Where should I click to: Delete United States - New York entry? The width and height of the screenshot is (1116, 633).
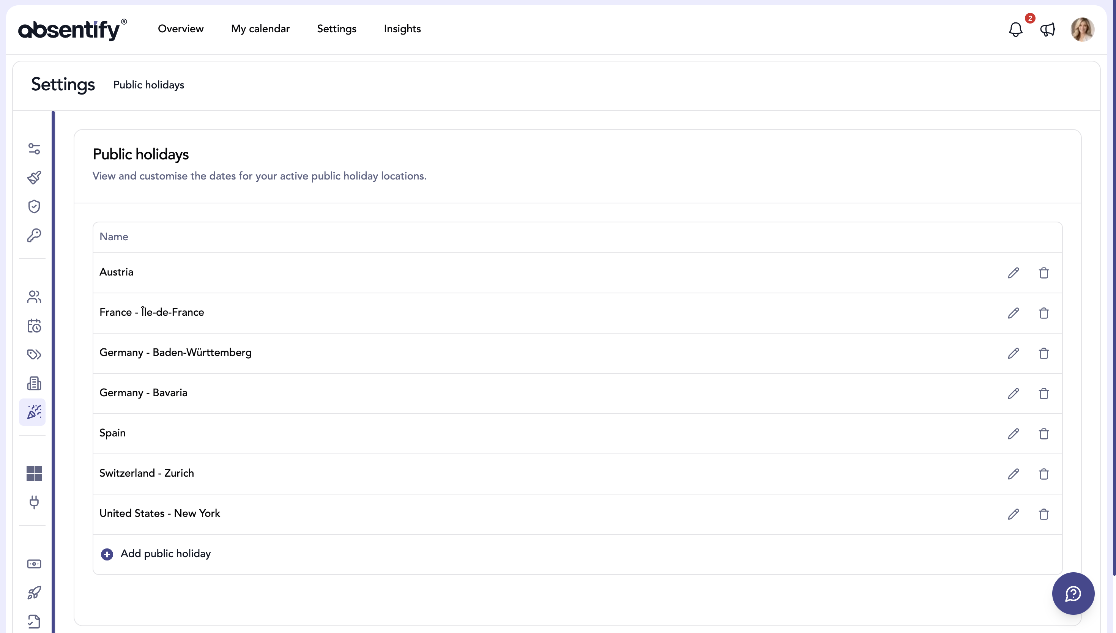pos(1043,514)
